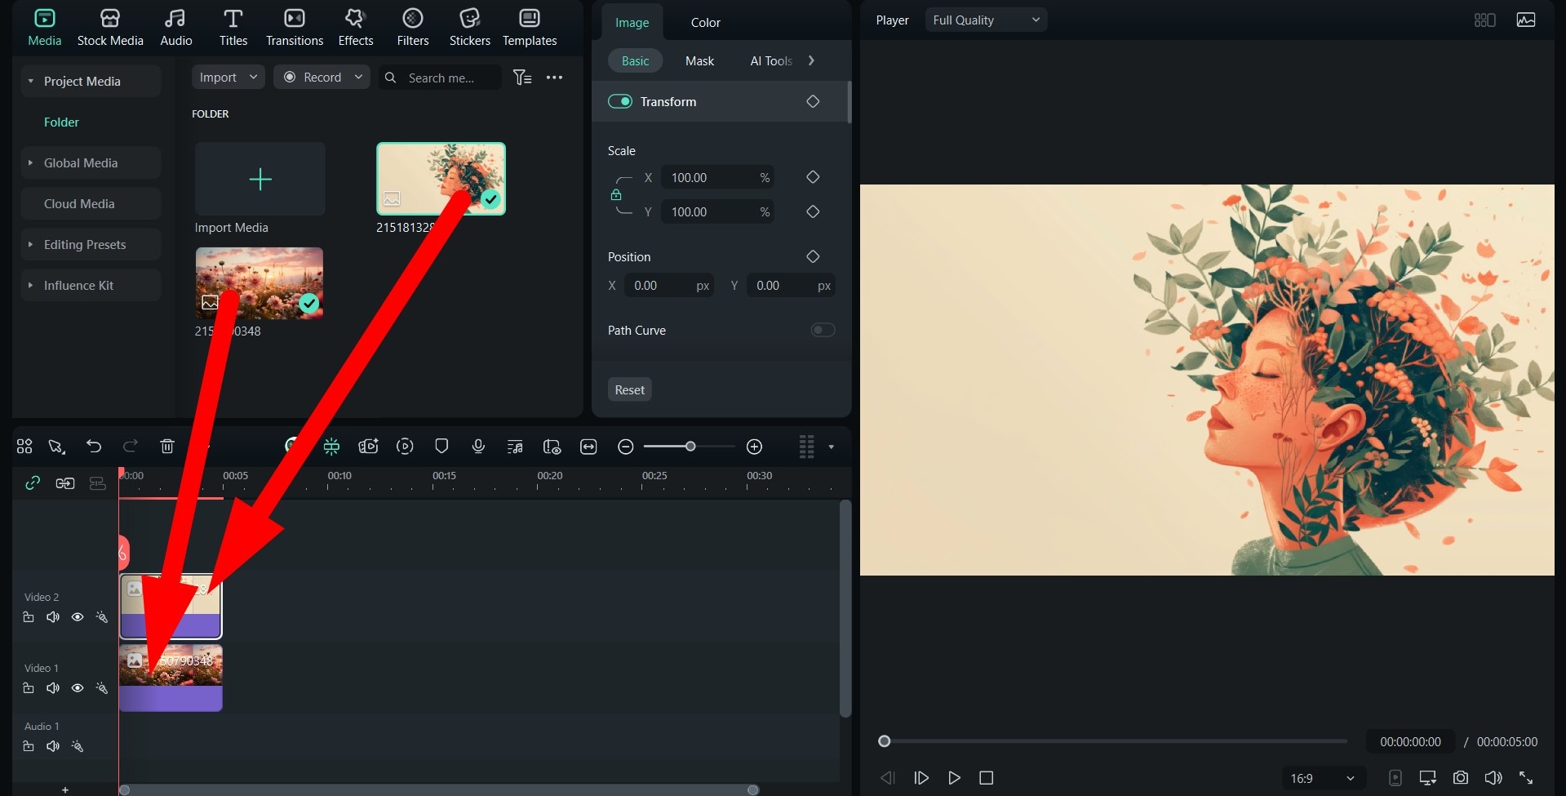
Task: Select the flower field thumbnail
Action: (259, 282)
